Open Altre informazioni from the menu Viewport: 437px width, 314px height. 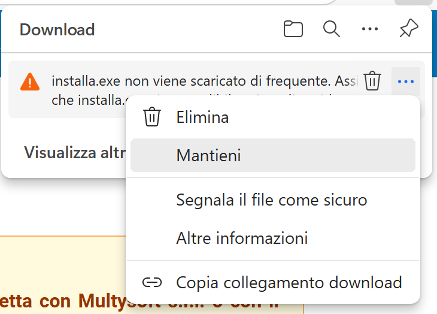click(x=242, y=238)
